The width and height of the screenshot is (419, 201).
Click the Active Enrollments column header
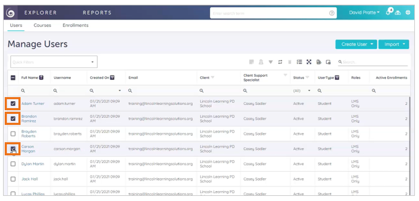tap(392, 78)
